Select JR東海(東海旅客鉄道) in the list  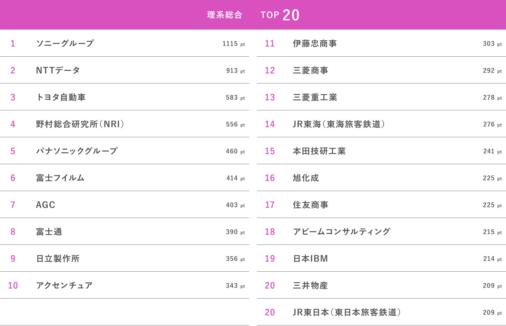tap(339, 124)
